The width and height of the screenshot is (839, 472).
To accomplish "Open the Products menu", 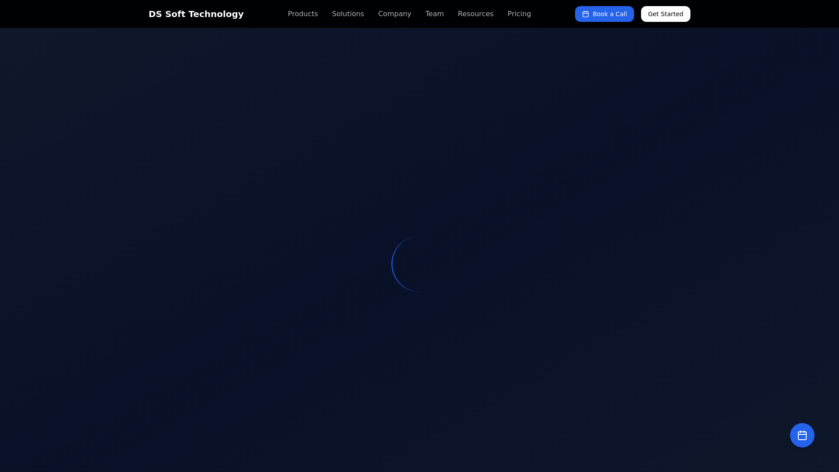I will (303, 14).
